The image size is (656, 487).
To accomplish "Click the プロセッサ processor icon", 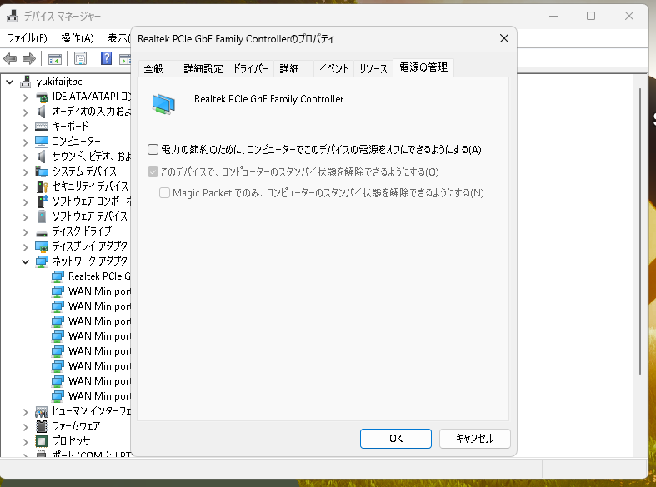I will click(x=42, y=441).
